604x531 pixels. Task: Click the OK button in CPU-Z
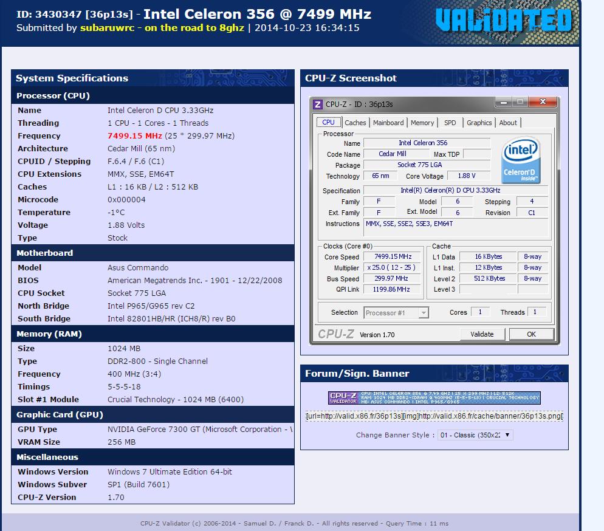click(x=532, y=334)
